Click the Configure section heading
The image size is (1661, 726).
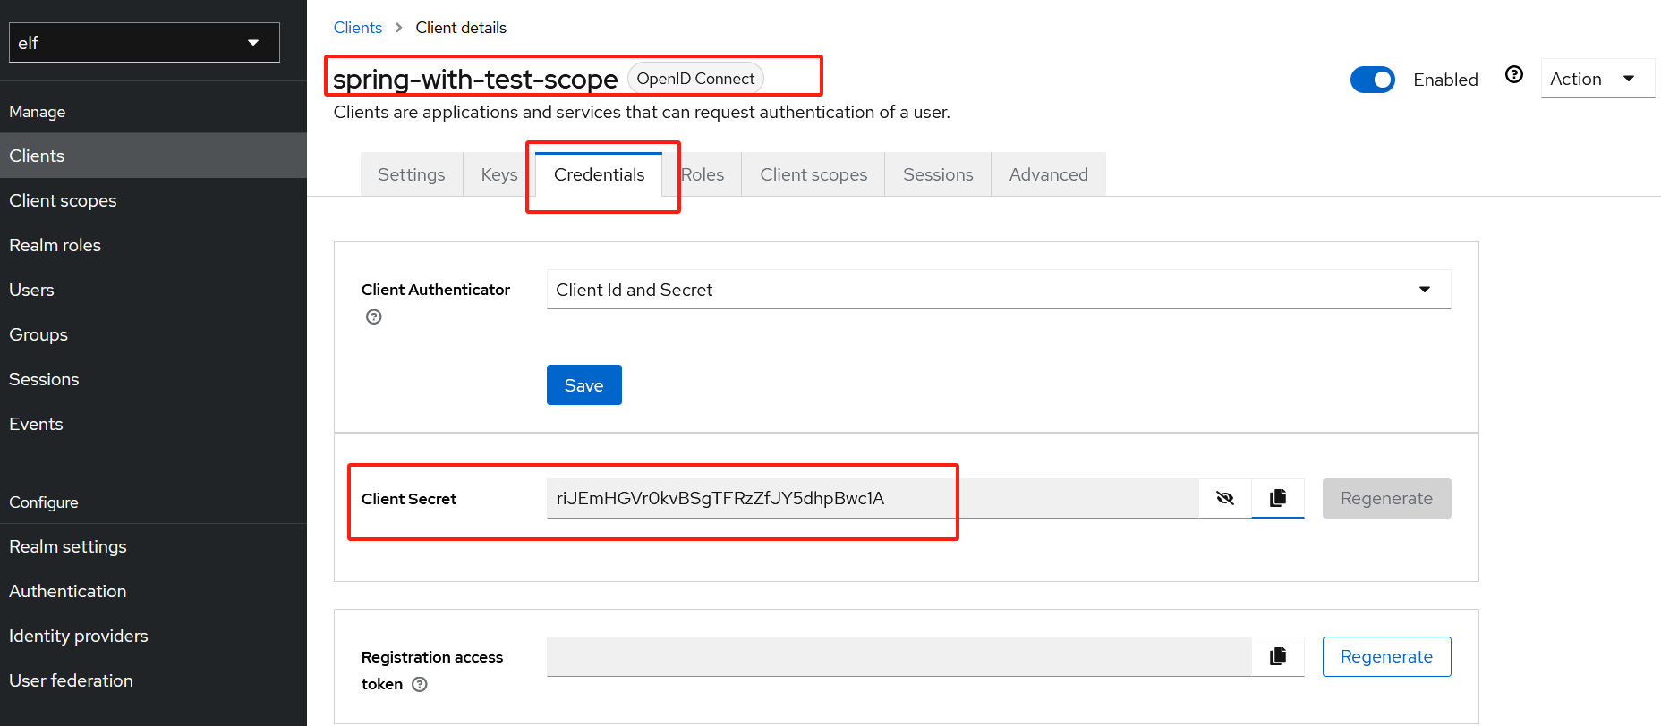(x=44, y=502)
